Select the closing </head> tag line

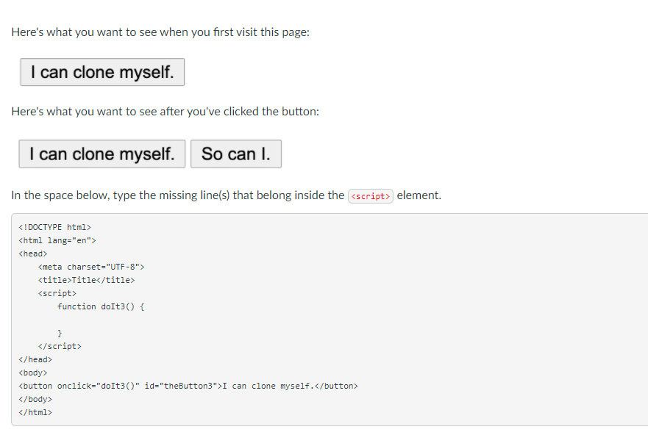(35, 359)
